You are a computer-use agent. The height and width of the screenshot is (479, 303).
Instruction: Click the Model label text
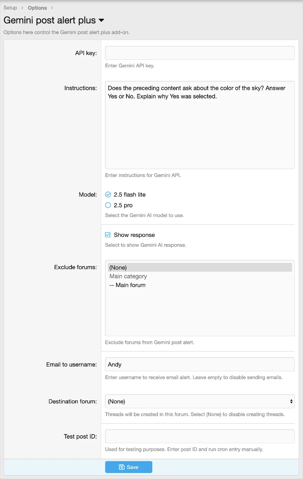coord(88,195)
